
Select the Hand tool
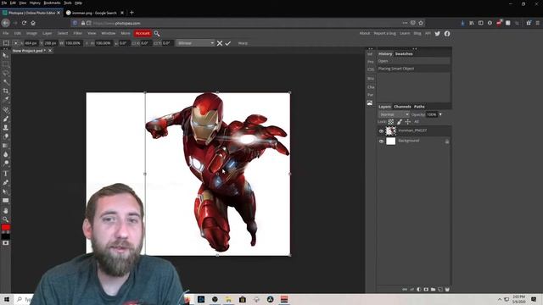point(6,211)
